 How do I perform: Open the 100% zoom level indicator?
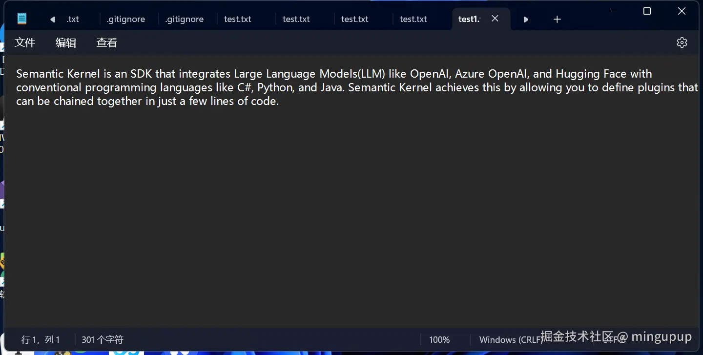point(439,339)
